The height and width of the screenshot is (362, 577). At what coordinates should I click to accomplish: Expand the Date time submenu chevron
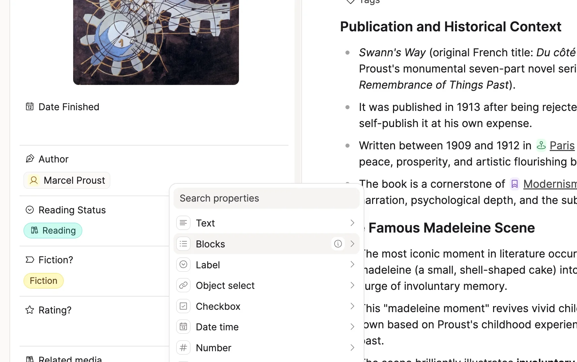pos(352,327)
